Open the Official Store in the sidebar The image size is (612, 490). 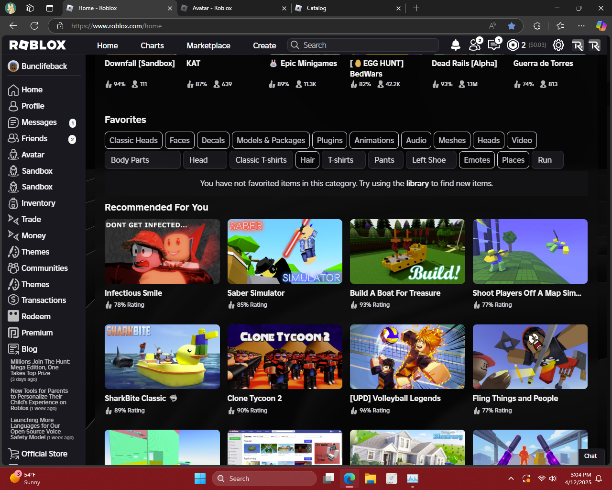(x=38, y=454)
